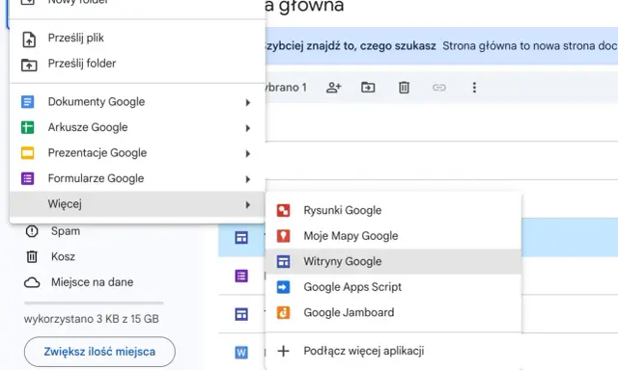Open the three-dot more actions menu
The height and width of the screenshot is (370, 618).
point(474,88)
